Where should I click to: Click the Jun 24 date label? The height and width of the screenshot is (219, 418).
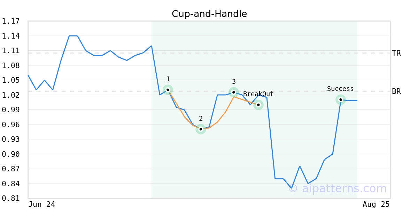(x=42, y=204)
